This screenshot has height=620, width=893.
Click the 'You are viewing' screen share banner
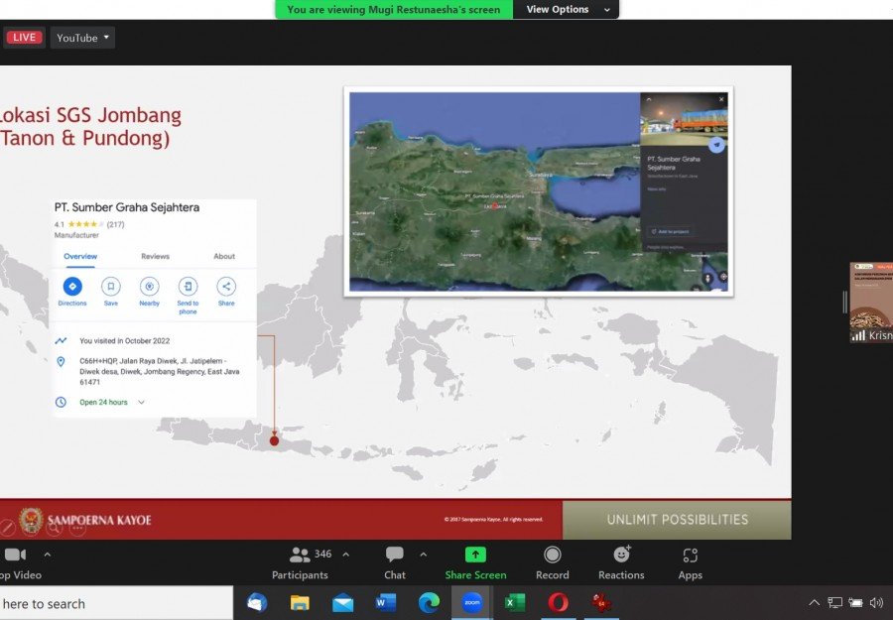[394, 9]
